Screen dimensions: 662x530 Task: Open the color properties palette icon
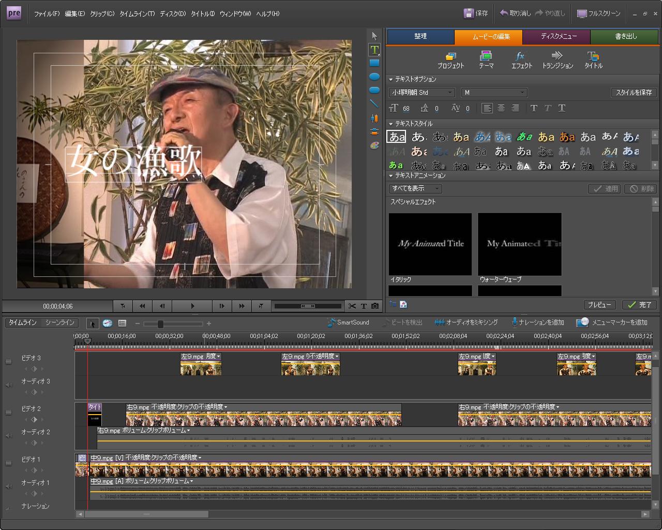(374, 145)
